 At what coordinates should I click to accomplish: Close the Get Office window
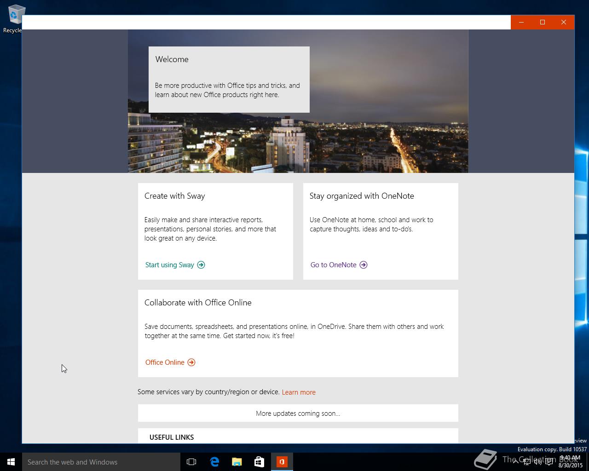click(x=564, y=22)
